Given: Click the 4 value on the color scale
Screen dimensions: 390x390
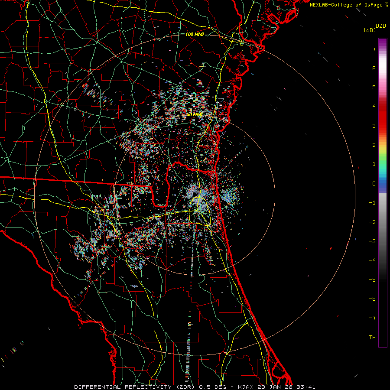Looking at the screenshot, I should click(374, 107).
